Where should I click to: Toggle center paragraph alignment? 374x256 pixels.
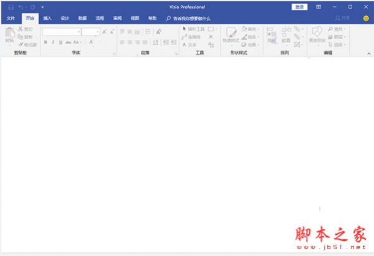[x=130, y=42]
